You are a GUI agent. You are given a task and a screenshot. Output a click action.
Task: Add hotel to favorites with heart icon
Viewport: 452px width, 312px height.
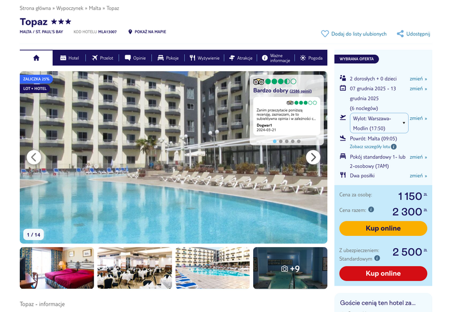click(325, 34)
